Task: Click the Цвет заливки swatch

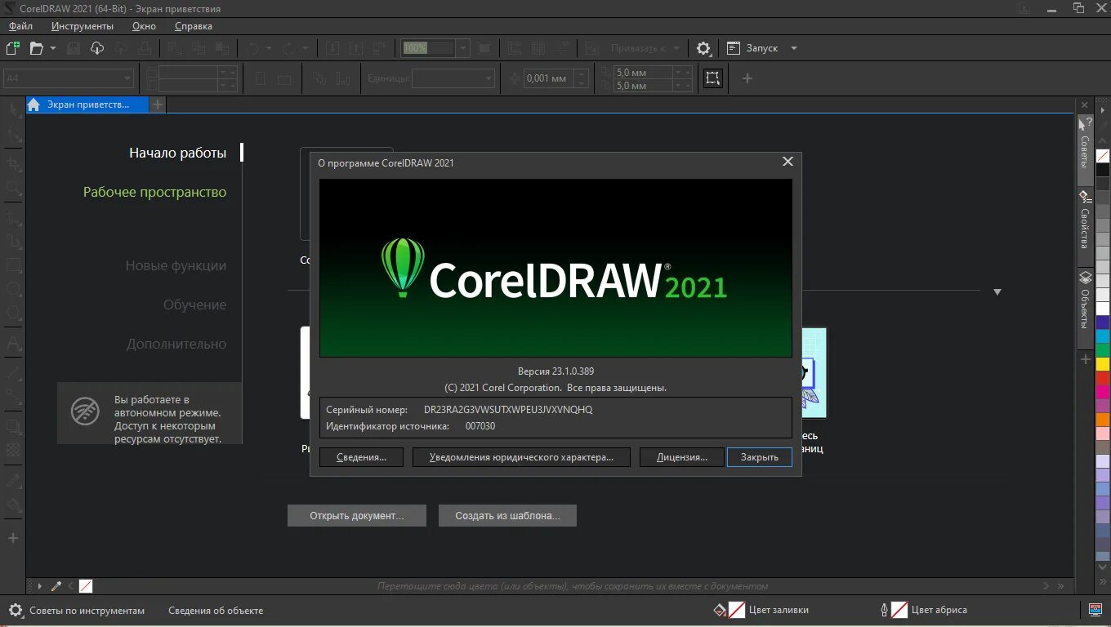Action: pyautogui.click(x=737, y=609)
